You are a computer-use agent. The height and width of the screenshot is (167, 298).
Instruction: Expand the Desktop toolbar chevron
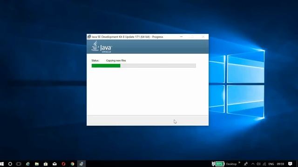(239, 162)
